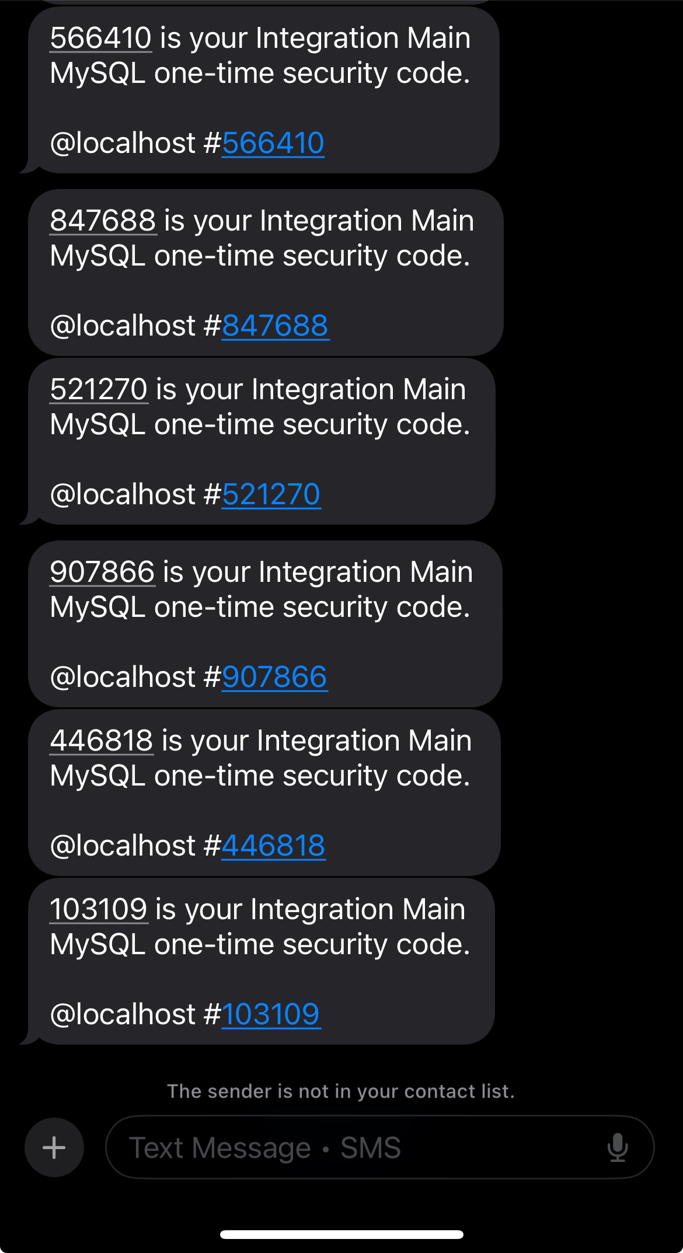Open the blue 446818 link
Viewport: 683px width, 1253px height.
point(273,846)
